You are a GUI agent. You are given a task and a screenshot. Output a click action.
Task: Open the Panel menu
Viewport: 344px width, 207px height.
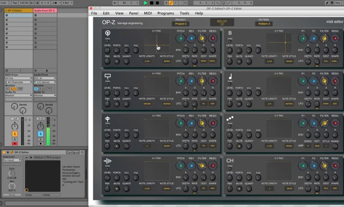click(x=133, y=13)
